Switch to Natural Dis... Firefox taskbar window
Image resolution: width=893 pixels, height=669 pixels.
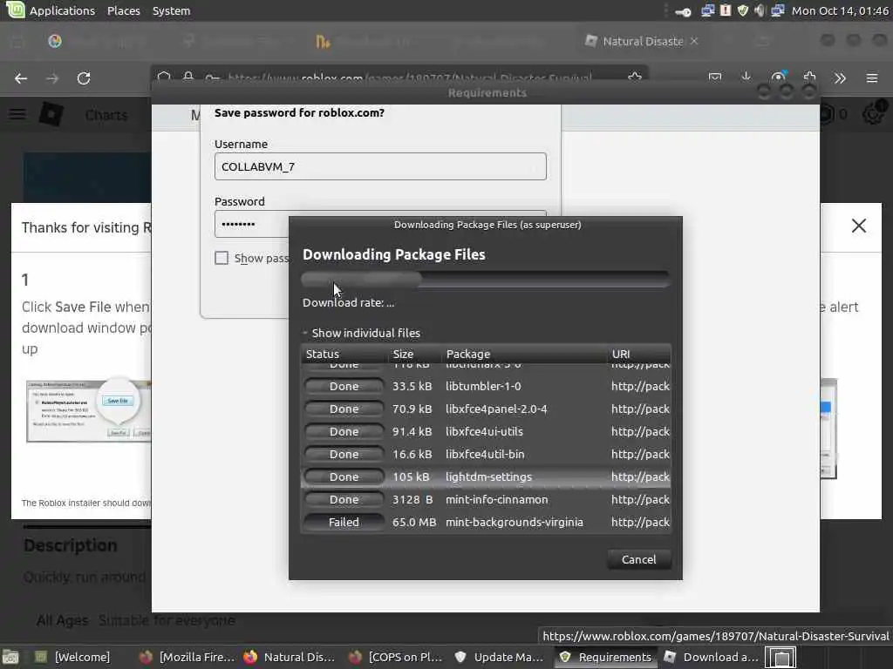coord(290,657)
